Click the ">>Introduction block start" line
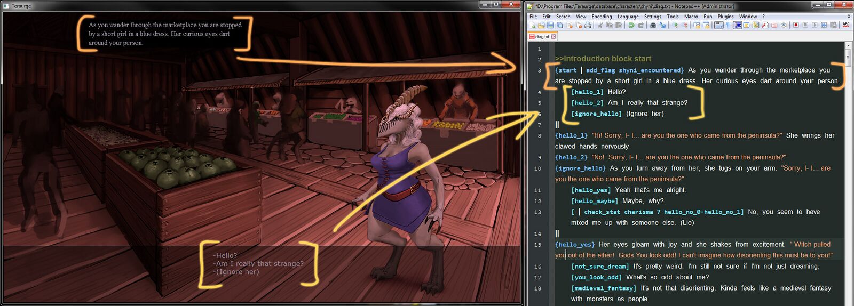Screen dimensions: 854x306 603,59
